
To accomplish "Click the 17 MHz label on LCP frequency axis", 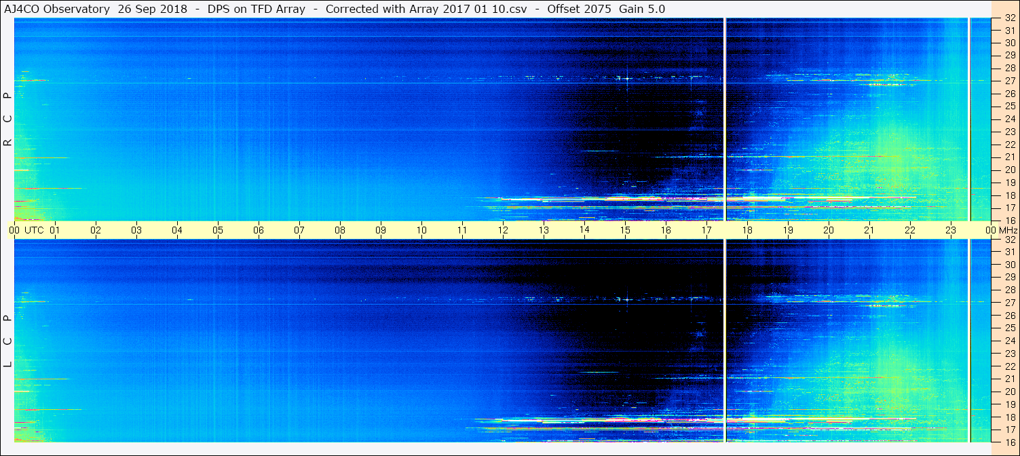I will coord(1010,430).
